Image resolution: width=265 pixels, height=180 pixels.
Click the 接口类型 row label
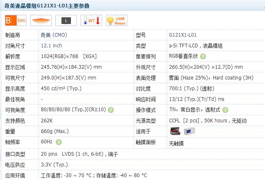point(15,154)
